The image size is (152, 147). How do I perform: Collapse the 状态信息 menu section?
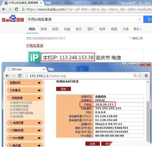25,98
